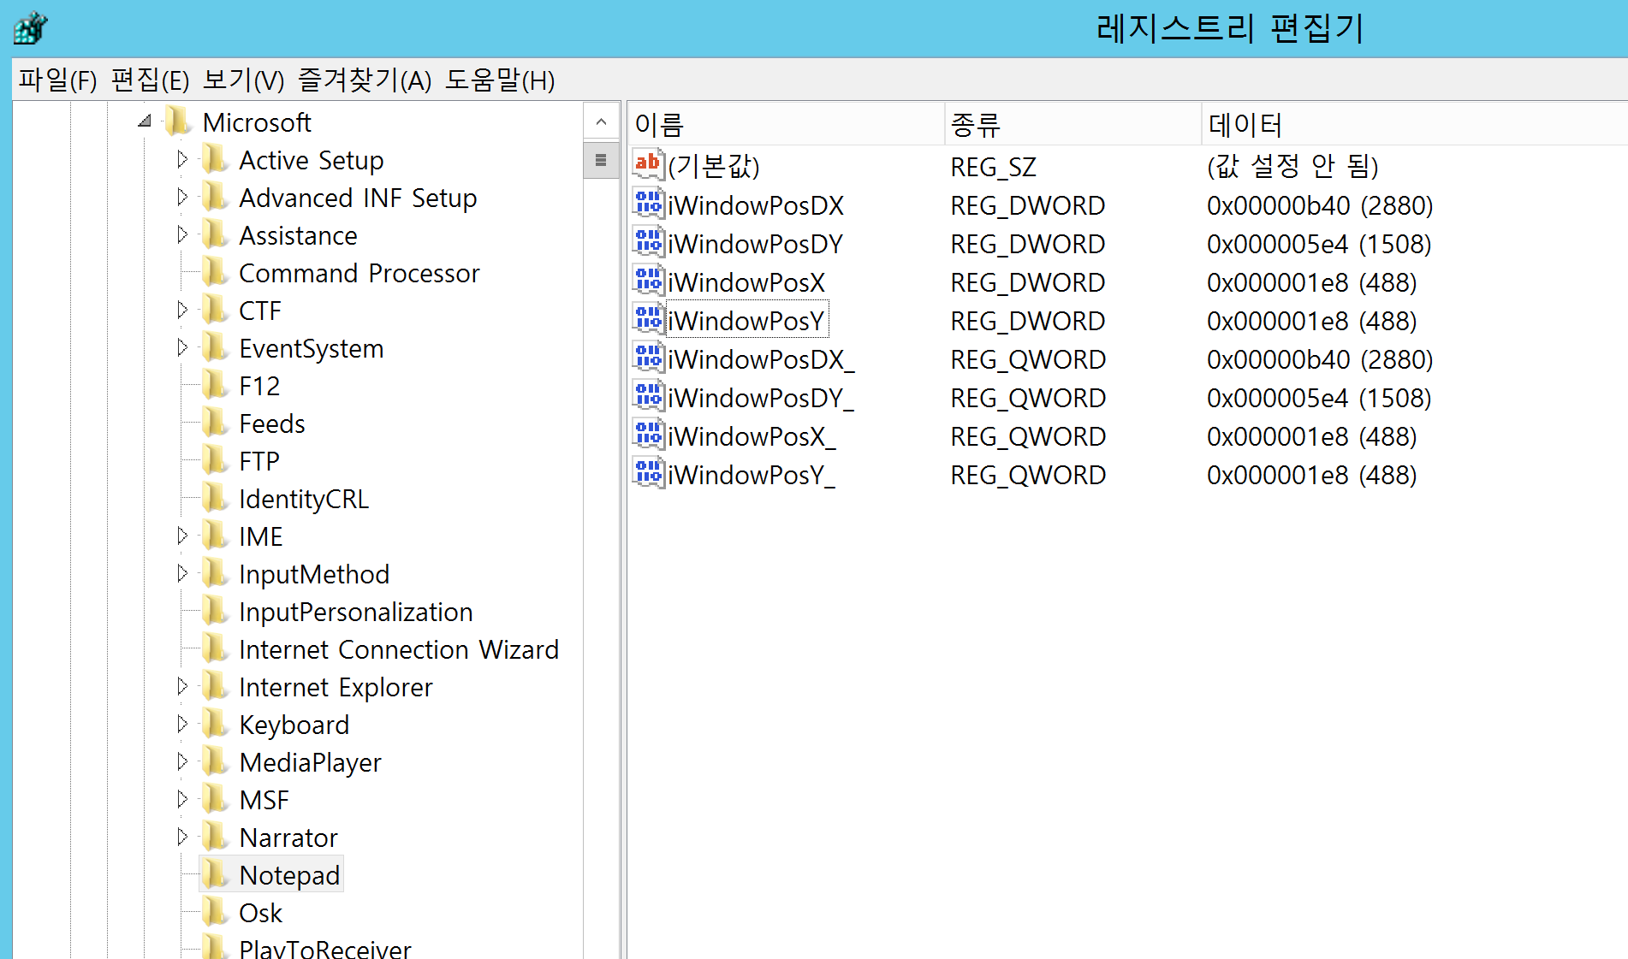The width and height of the screenshot is (1628, 959).
Task: Click the QWORD icon beside iWindowPosY_
Action: [648, 474]
